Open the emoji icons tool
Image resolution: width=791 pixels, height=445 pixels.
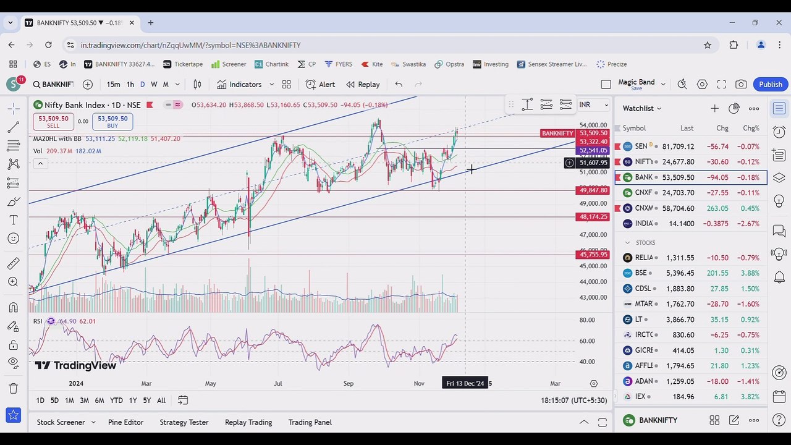click(x=13, y=239)
